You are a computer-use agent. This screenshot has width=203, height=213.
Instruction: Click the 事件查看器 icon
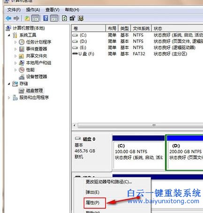tap(22, 49)
